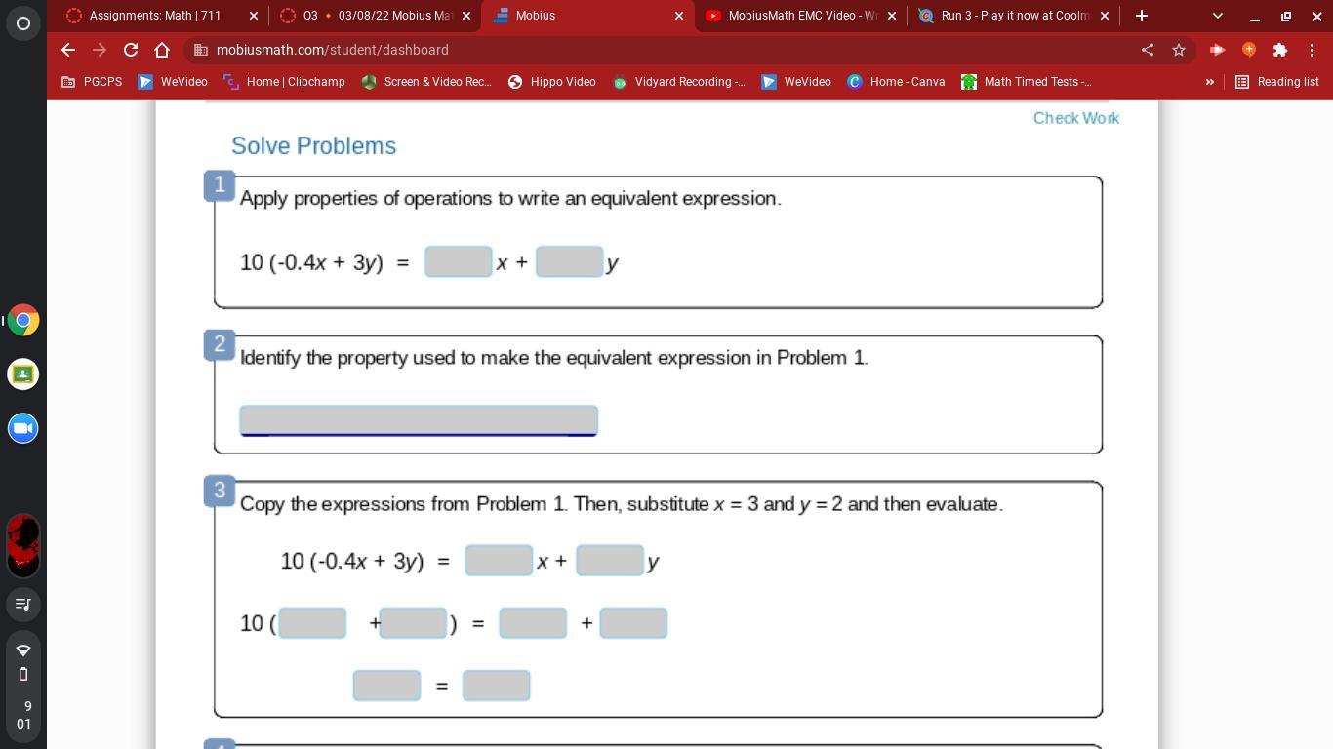The width and height of the screenshot is (1333, 749).
Task: Open Hippo Video bookmark
Action: [x=552, y=82]
